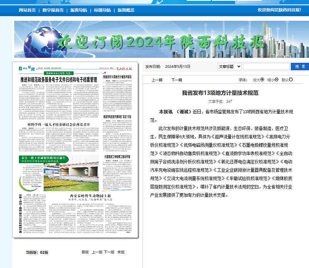Open the 材料学科一流人才培养研讨会在西安召开 story
309x268 pixels.
59,125
